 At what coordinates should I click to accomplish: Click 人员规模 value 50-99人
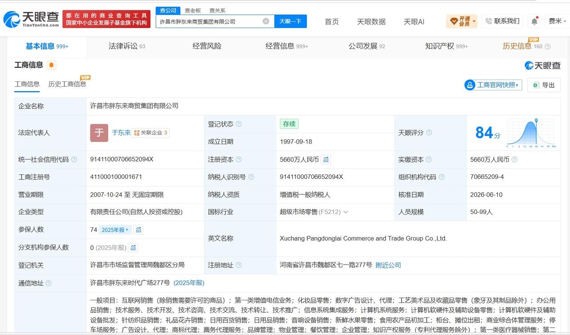pyautogui.click(x=481, y=212)
